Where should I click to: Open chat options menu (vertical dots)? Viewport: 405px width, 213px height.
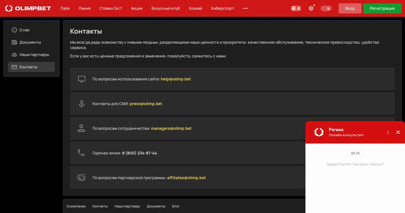coord(388,132)
